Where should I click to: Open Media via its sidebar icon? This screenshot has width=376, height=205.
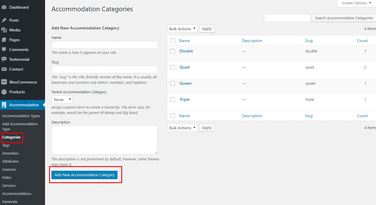pyautogui.click(x=4, y=30)
